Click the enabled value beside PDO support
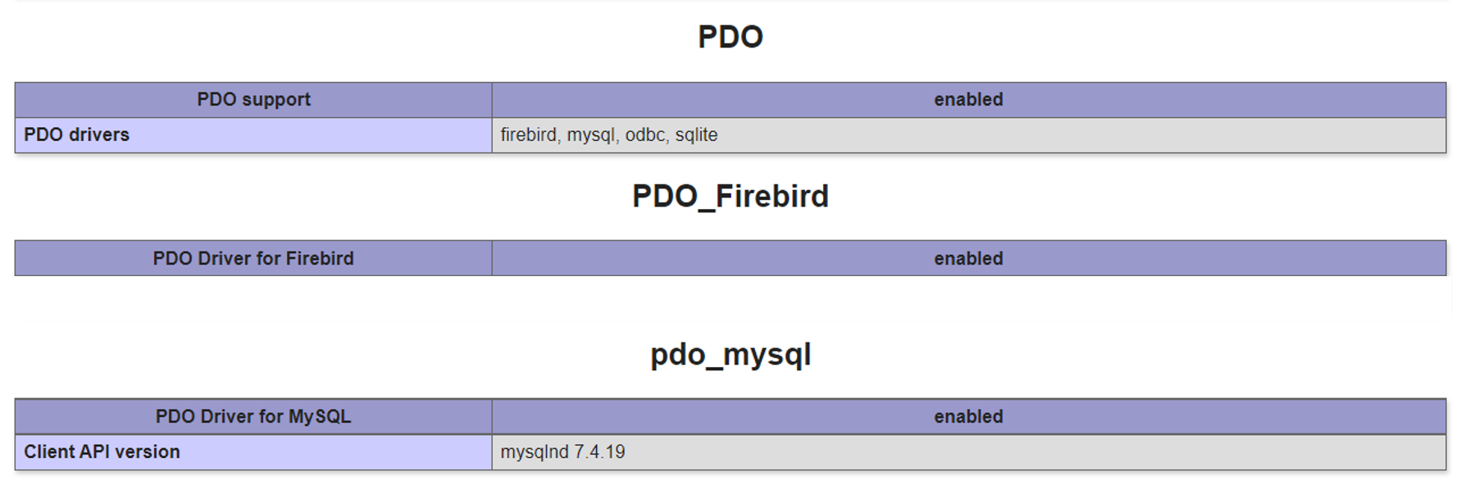Image resolution: width=1474 pixels, height=499 pixels. click(969, 100)
